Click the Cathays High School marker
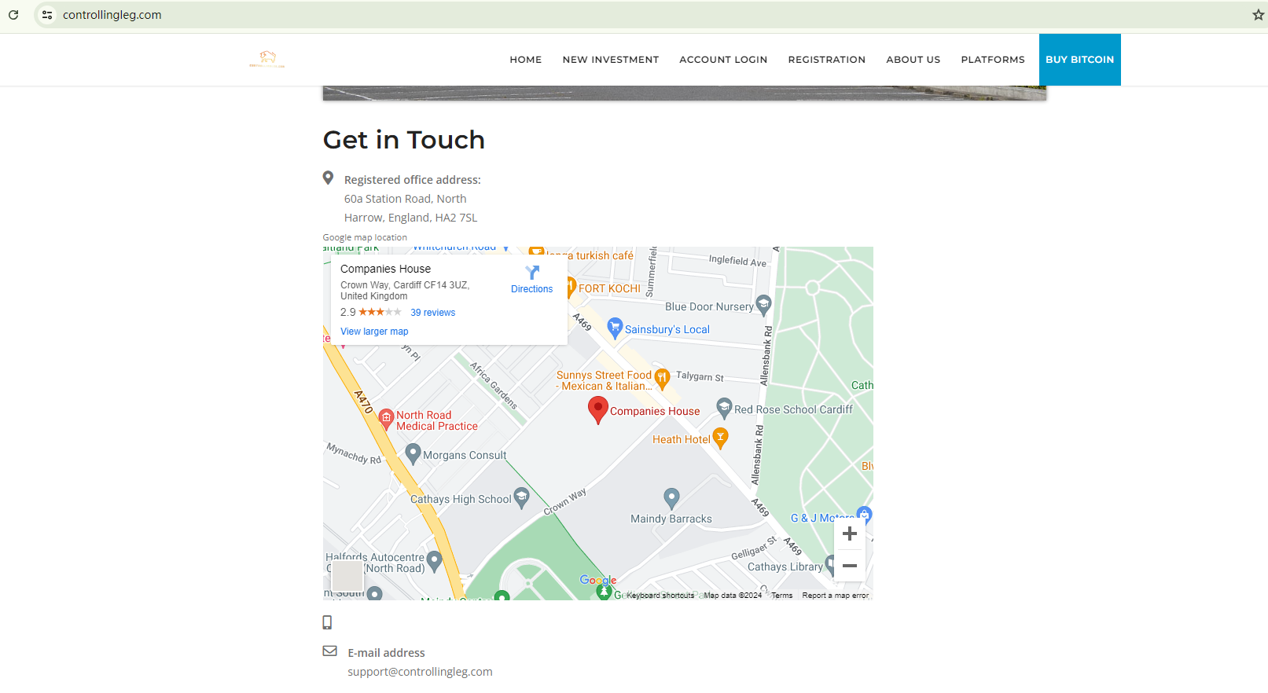Viewport: 1268px width, 693px height. (x=521, y=497)
